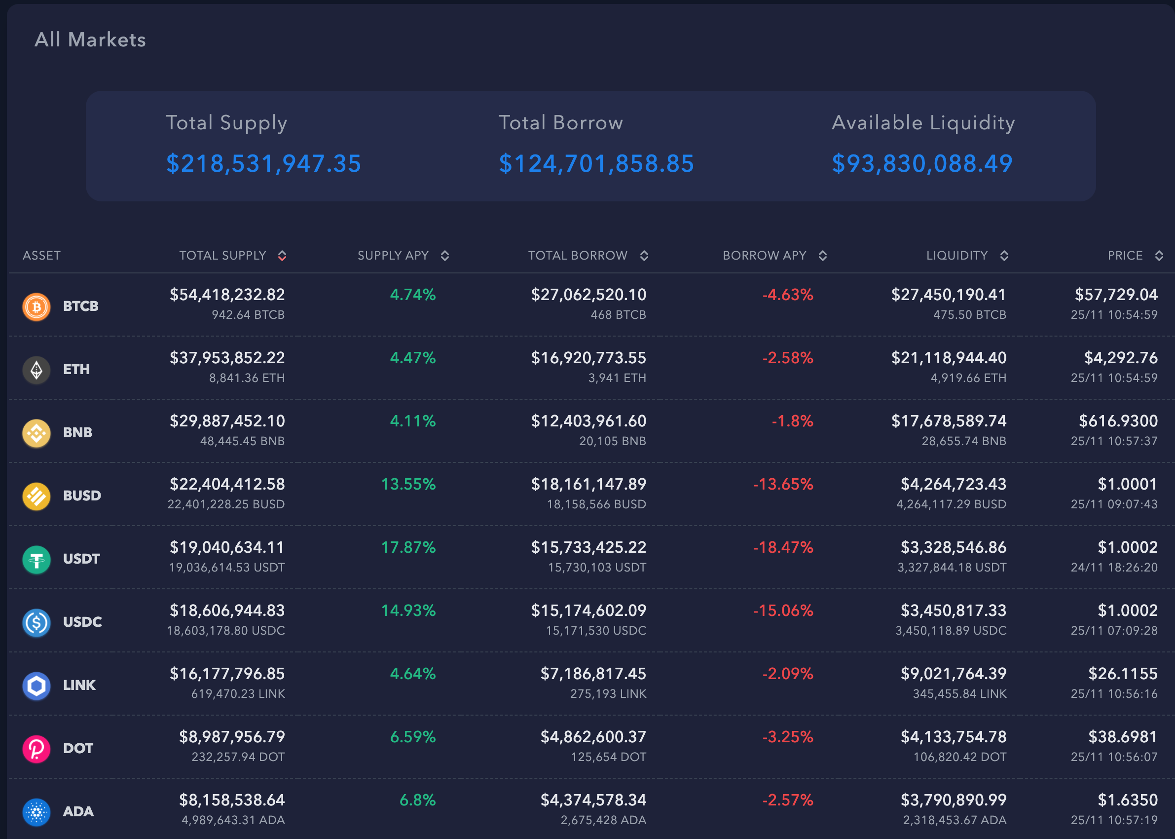The height and width of the screenshot is (839, 1175).
Task: Sort markets by Borrow APY column
Action: click(x=823, y=255)
